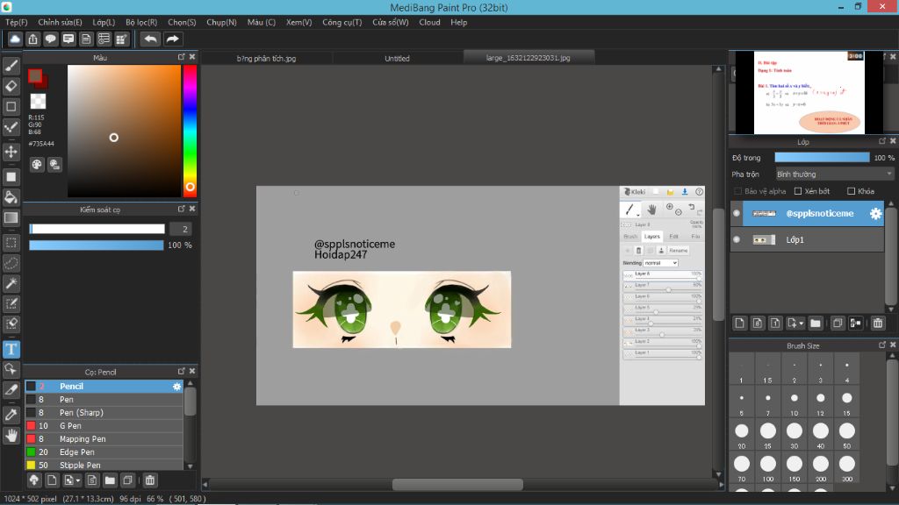Select the Move tool
This screenshot has height=505, width=899.
coord(11,152)
